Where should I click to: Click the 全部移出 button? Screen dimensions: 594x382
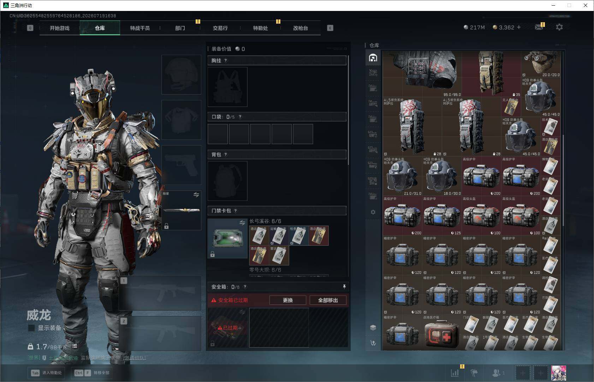(328, 300)
